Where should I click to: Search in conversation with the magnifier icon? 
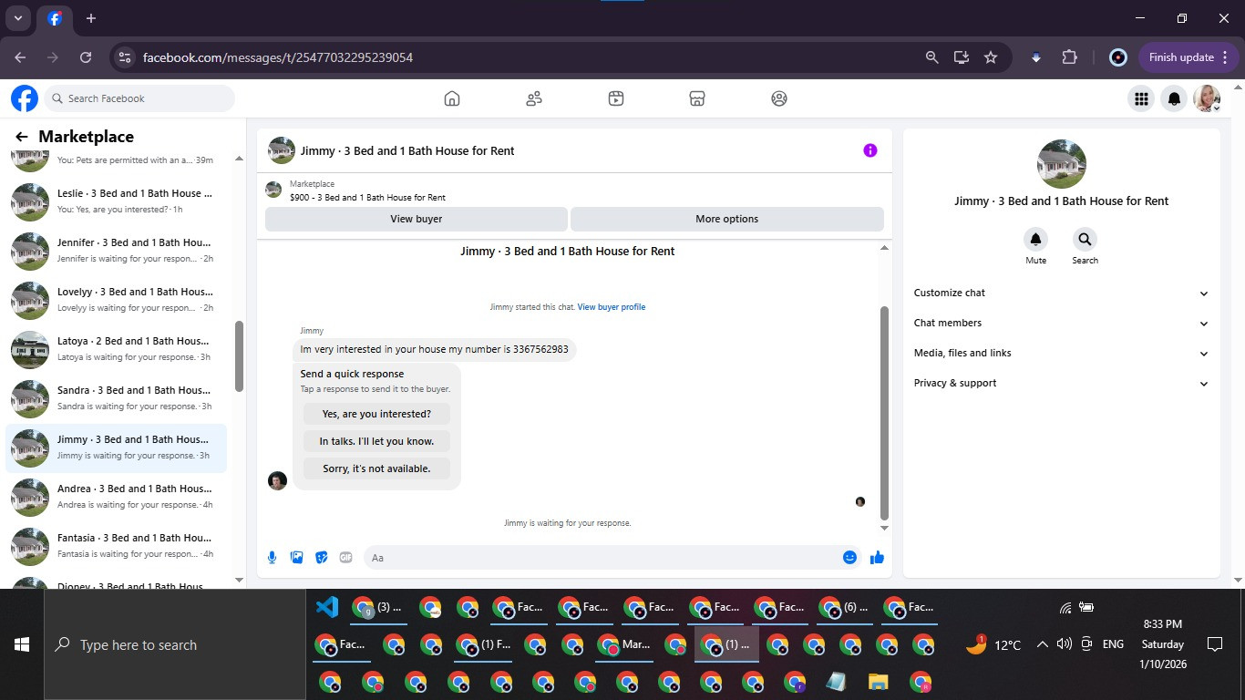click(1085, 240)
